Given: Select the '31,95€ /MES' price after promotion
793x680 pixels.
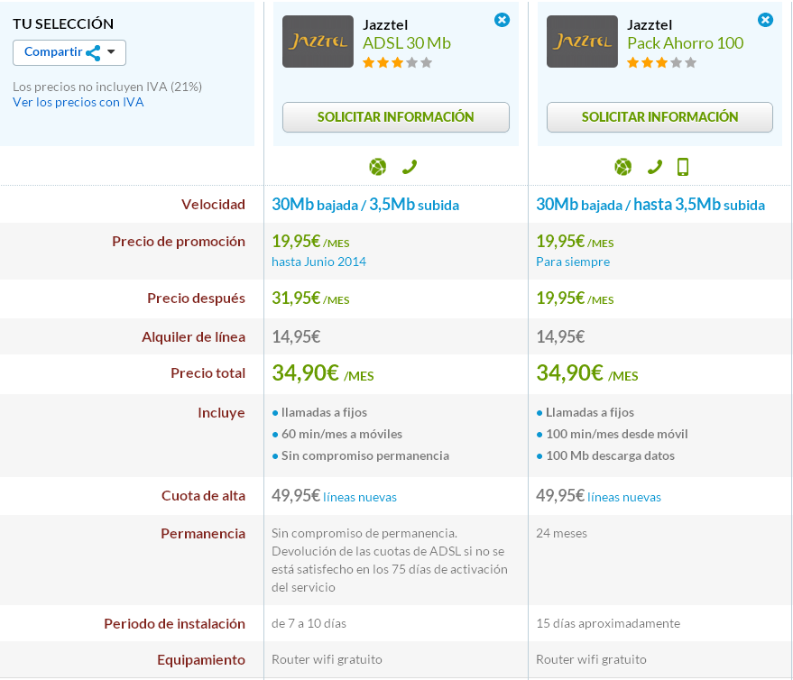Looking at the screenshot, I should coord(310,299).
